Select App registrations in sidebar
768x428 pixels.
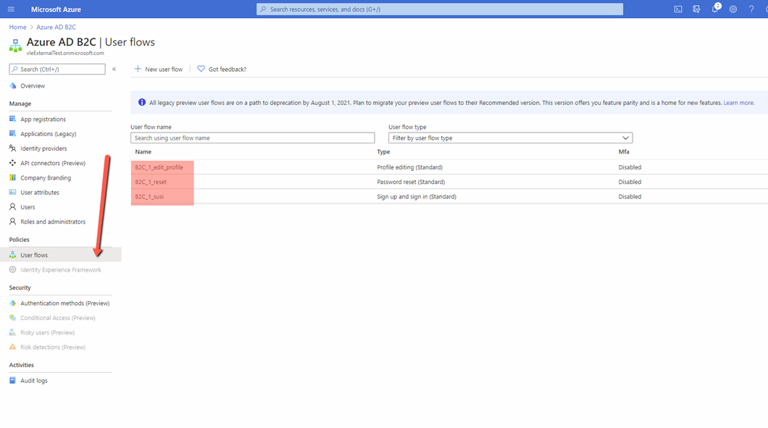43,119
